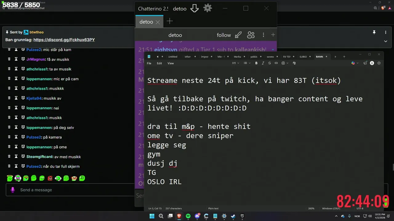Open the Chatterino viewer list icon
Image resolution: width=394 pixels, height=221 pixels.
click(251, 35)
